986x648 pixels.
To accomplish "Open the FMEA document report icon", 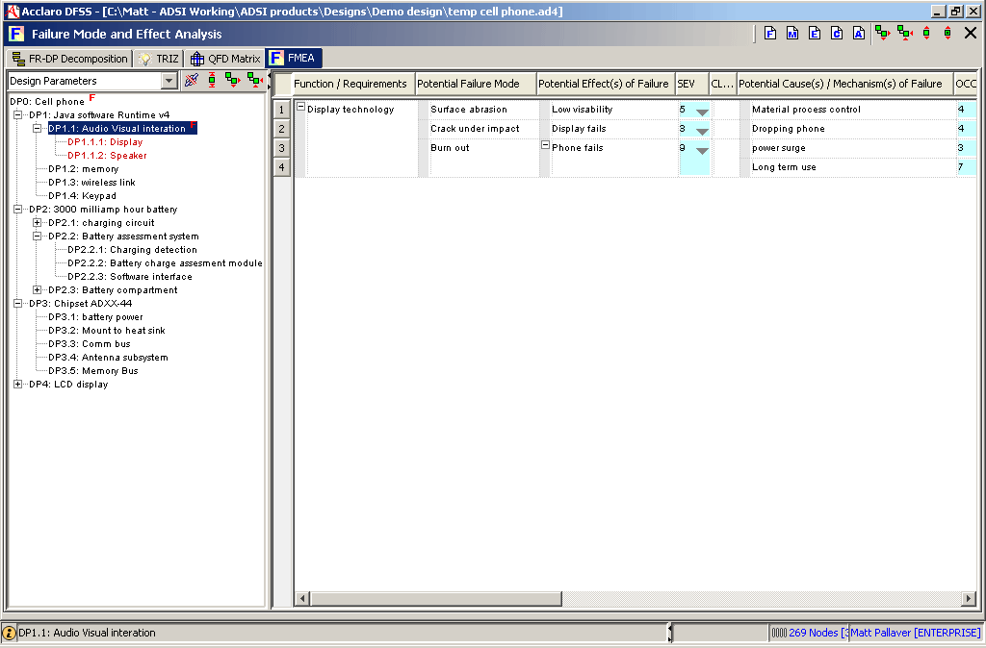I will click(x=770, y=32).
